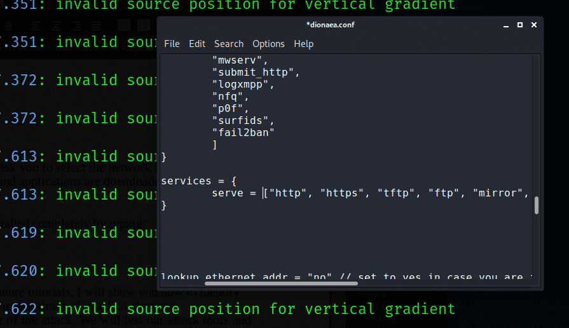Set cursor on the "surfids" entry

coord(243,121)
